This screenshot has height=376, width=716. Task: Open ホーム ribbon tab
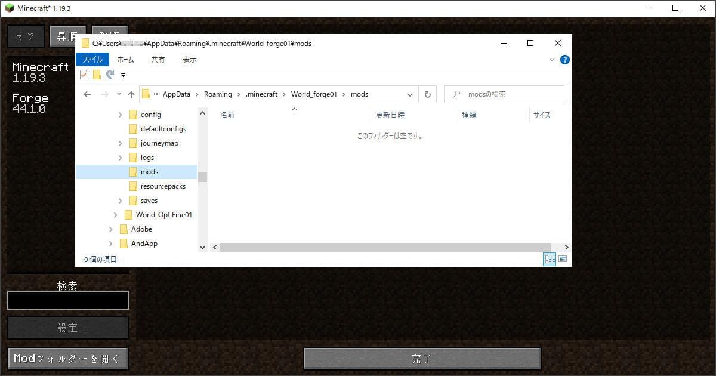tap(125, 60)
